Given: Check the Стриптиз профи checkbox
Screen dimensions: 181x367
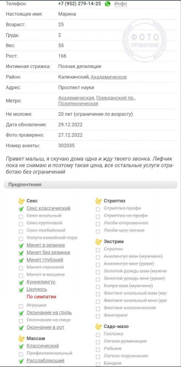Looking at the screenshot, I should 98,209.
